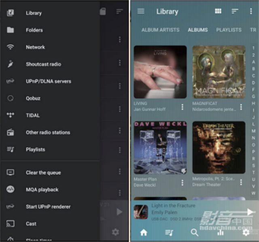Viewport: 259px width, 242px height.
Task: Click the radio icon beside Other radio stations
Action: tap(11, 132)
